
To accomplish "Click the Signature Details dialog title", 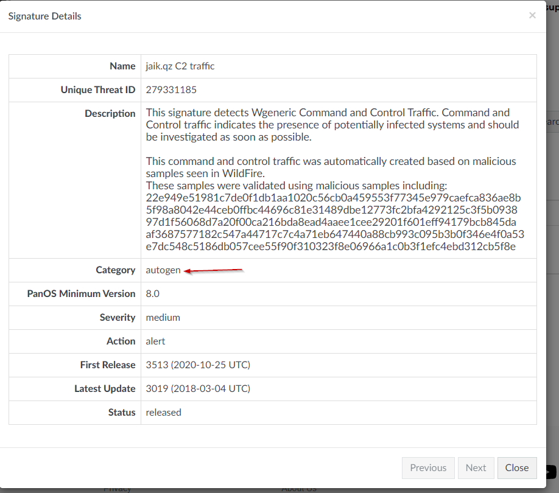I will click(44, 16).
